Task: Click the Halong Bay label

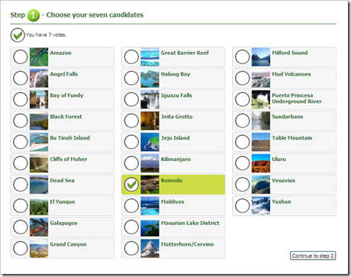Action: coord(175,74)
